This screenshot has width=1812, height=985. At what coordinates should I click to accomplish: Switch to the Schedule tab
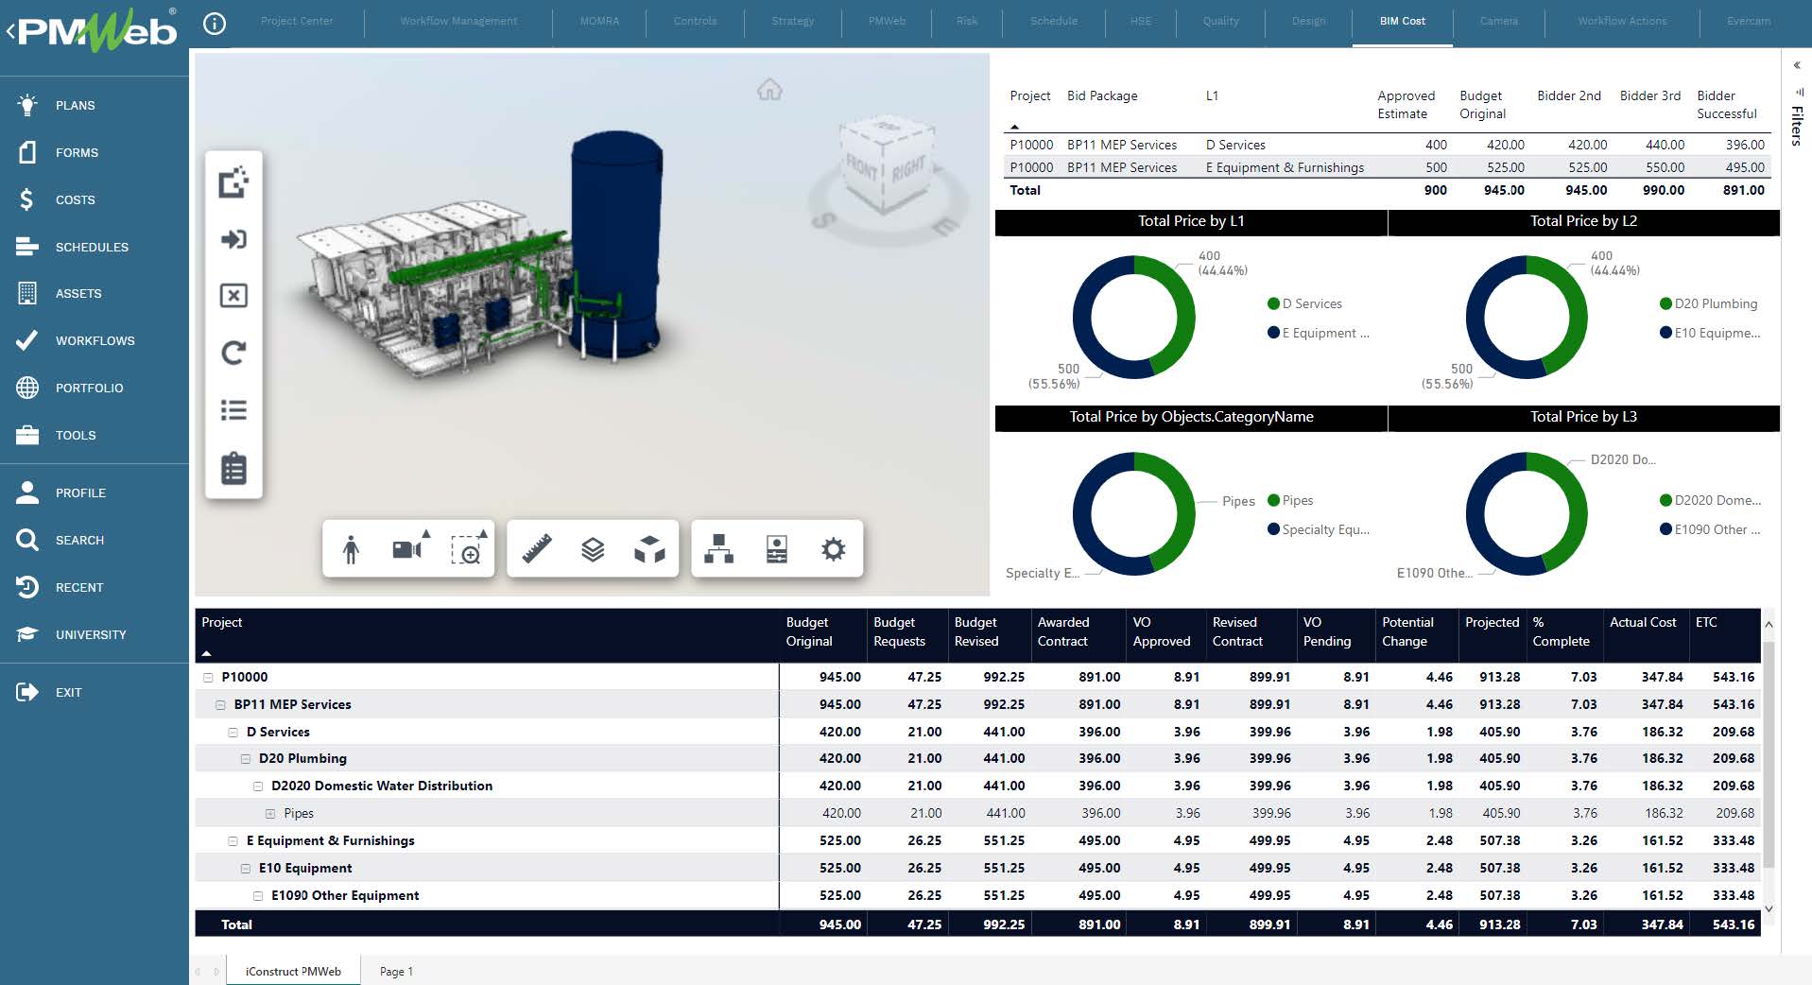[1053, 21]
